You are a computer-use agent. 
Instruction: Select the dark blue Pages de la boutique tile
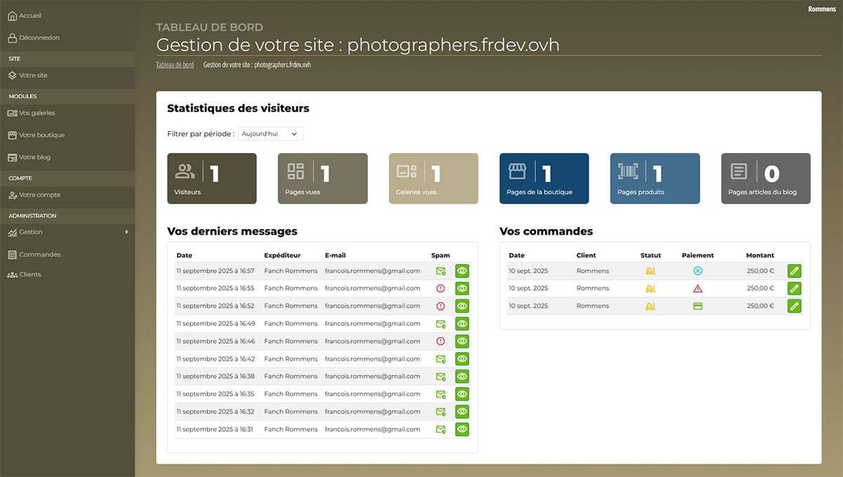pos(544,178)
